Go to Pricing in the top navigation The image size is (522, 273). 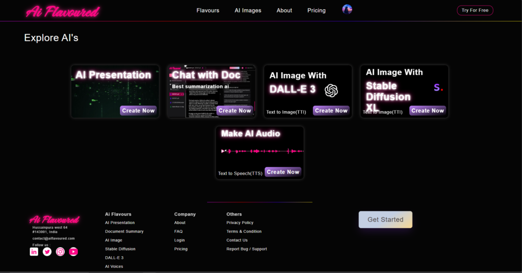point(316,10)
